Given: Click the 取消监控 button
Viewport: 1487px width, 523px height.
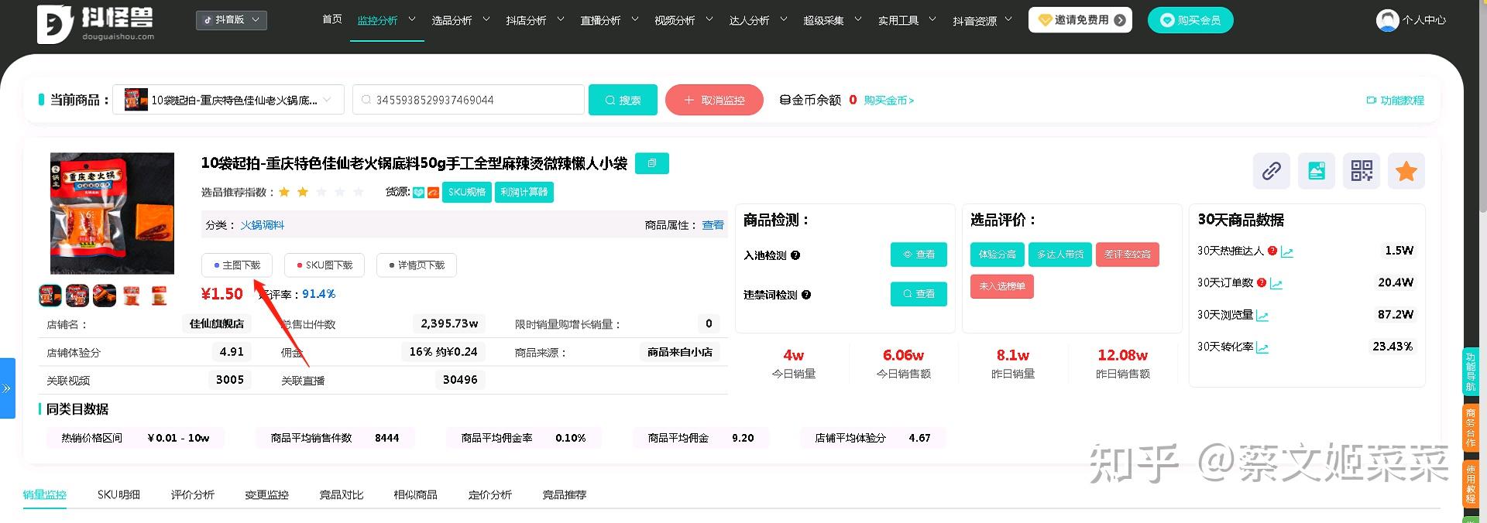Looking at the screenshot, I should 714,100.
